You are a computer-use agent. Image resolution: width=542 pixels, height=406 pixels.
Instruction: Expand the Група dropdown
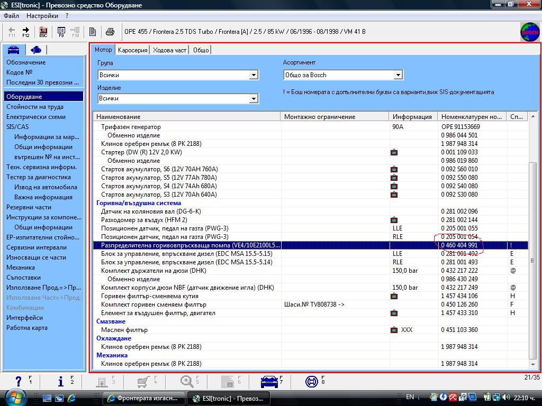[253, 75]
